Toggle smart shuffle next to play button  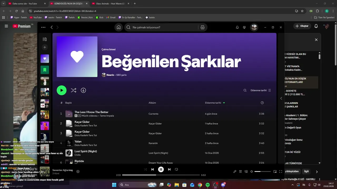point(73,90)
